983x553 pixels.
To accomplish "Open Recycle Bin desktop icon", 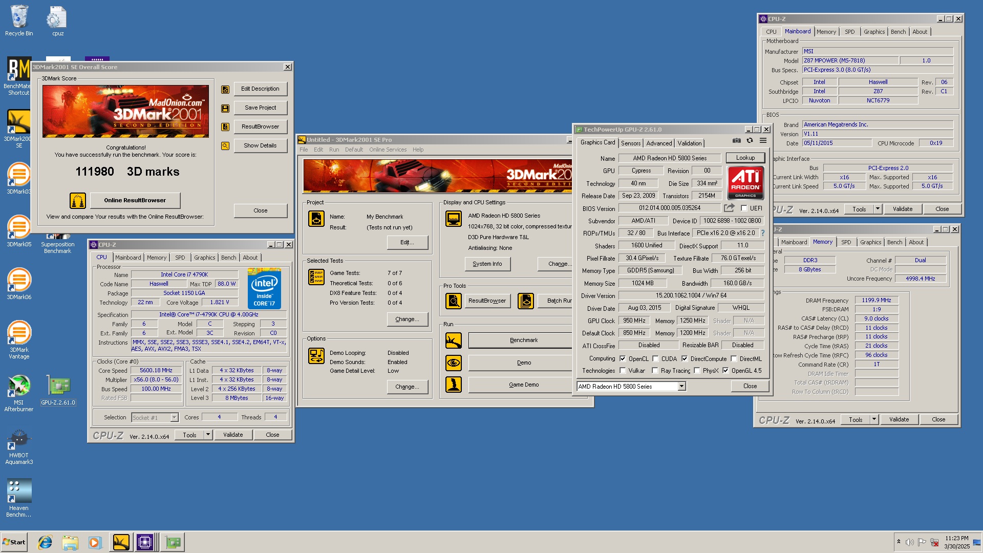I will point(19,21).
